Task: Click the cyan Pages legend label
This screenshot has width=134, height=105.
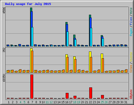Action: pos(131,32)
